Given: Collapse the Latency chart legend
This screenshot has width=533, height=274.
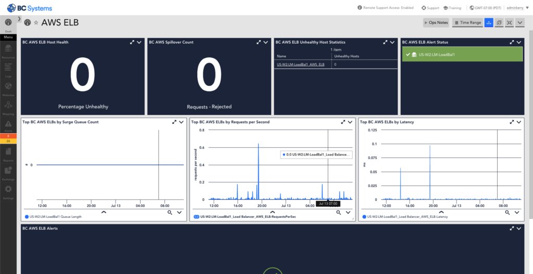Looking at the screenshot, I should [441, 212].
